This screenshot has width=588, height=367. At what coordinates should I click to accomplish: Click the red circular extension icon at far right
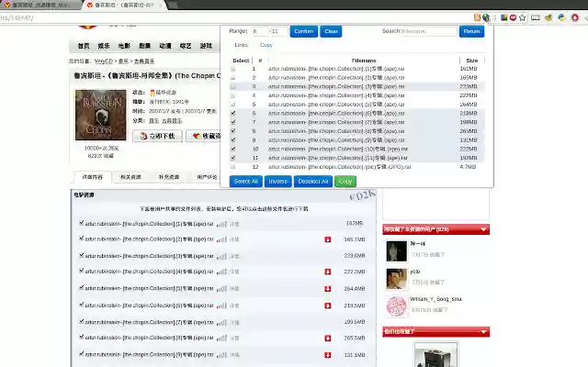click(575, 17)
